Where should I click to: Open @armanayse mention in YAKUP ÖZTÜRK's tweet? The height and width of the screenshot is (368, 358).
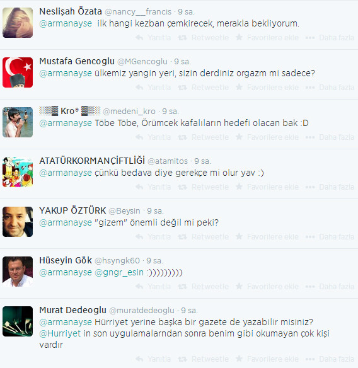[x=66, y=222]
